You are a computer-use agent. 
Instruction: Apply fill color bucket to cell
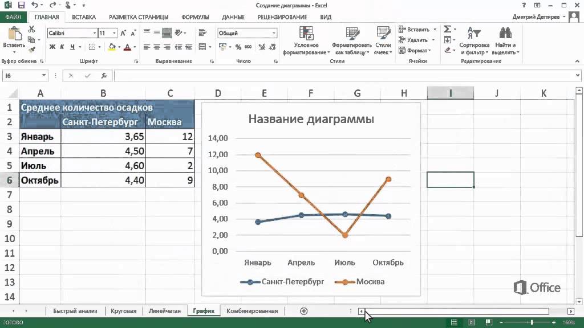click(x=112, y=47)
